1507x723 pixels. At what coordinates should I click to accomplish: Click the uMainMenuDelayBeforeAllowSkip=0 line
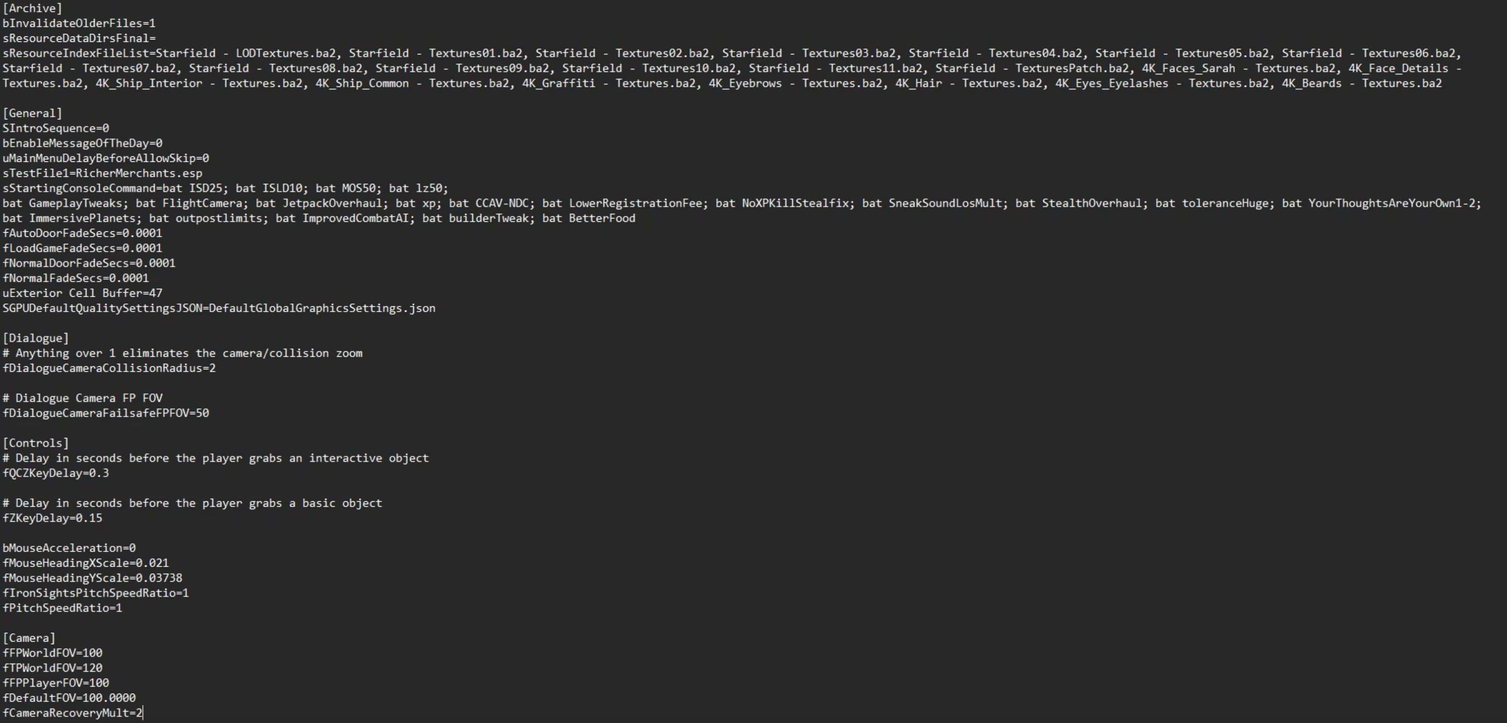click(106, 158)
